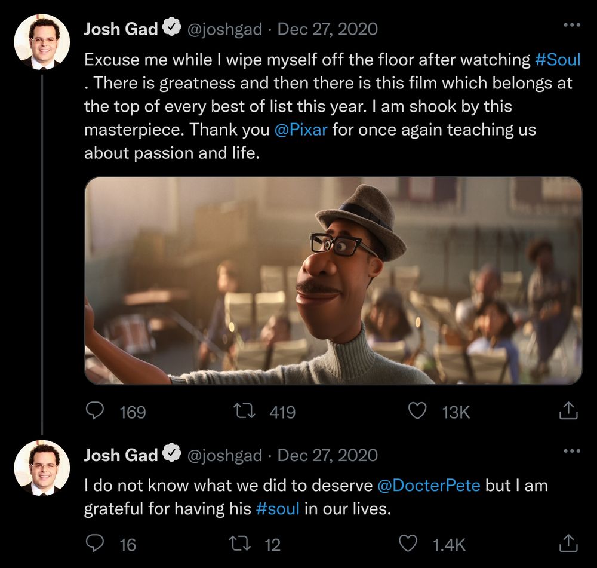The image size is (597, 568).
Task: Click the lowercase #soul hashtag
Action: click(277, 509)
